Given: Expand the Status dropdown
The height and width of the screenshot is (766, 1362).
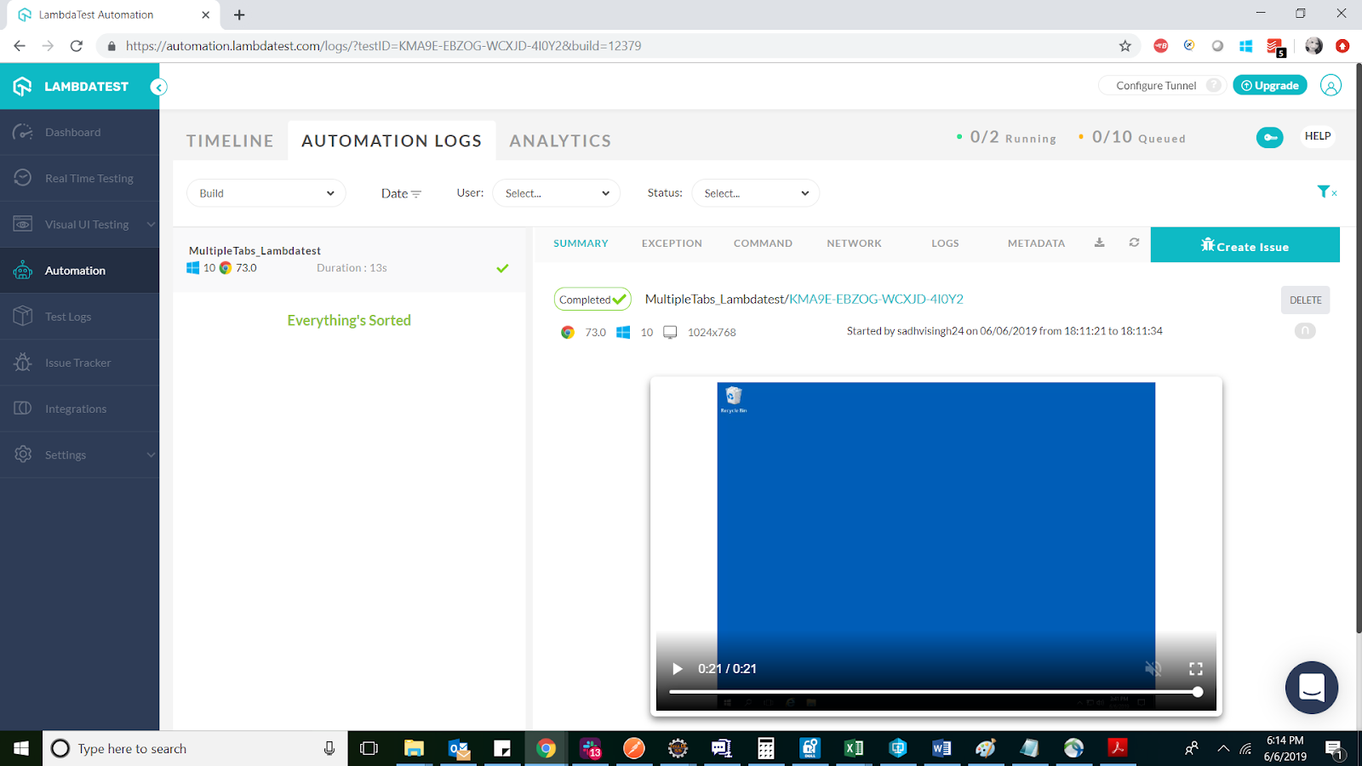Looking at the screenshot, I should 754,193.
